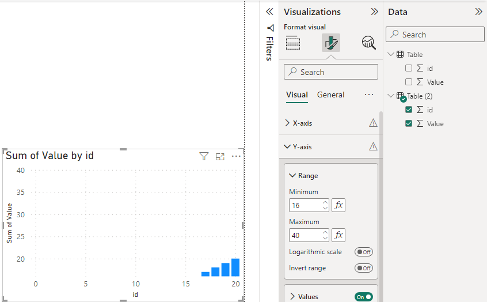Image resolution: width=487 pixels, height=302 pixels.
Task: Click the Filters funnel icon in pane
Action: click(270, 28)
